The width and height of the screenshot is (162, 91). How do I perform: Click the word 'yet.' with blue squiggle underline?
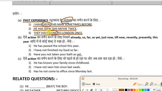point(79,54)
